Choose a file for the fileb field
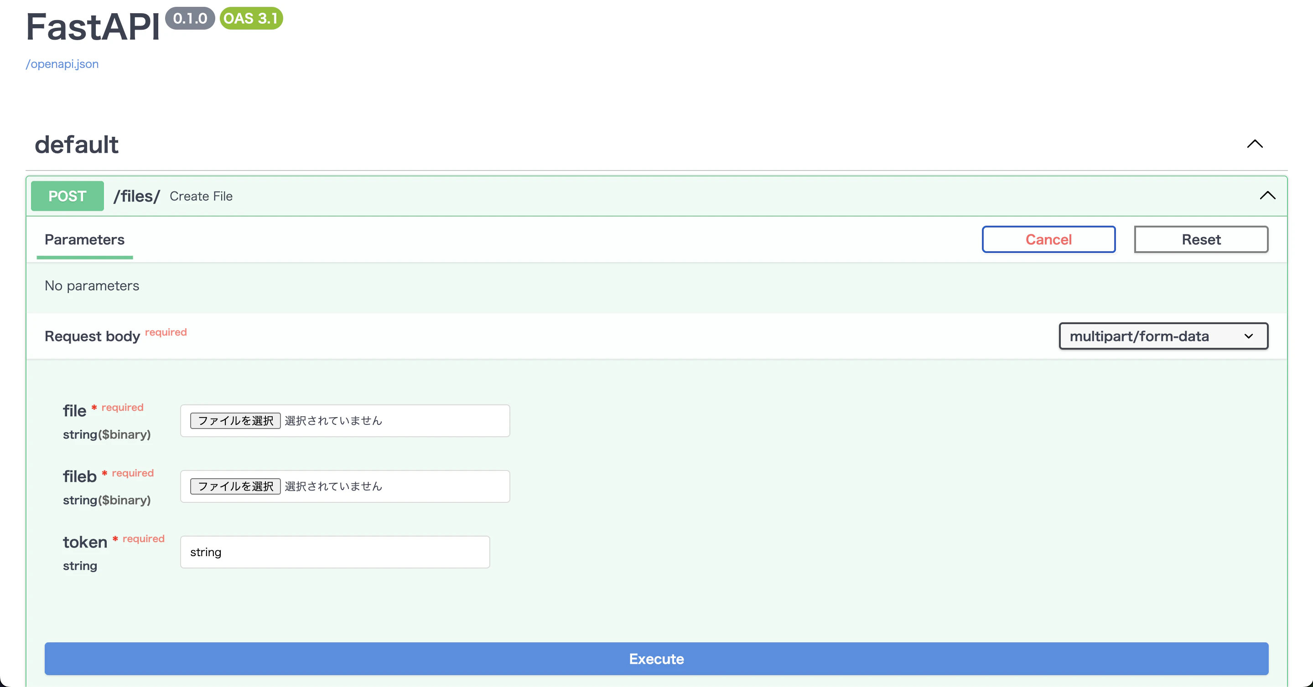This screenshot has width=1313, height=687. (235, 487)
